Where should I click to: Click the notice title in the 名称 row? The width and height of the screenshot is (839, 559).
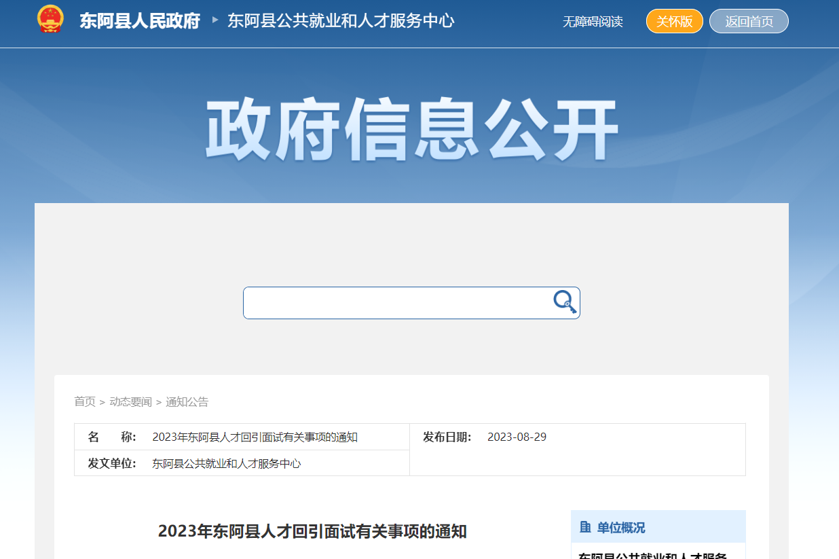coord(255,437)
